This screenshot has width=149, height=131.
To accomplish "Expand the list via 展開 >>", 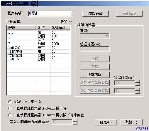I will click(66, 21).
